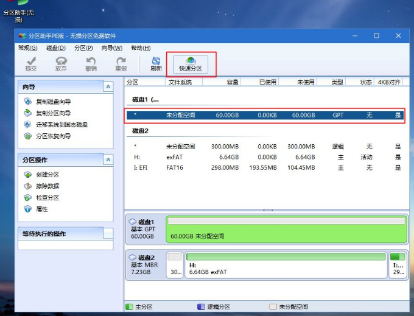Toggle the 等待执行的操作 panel button
The height and width of the screenshot is (316, 414).
(x=108, y=233)
